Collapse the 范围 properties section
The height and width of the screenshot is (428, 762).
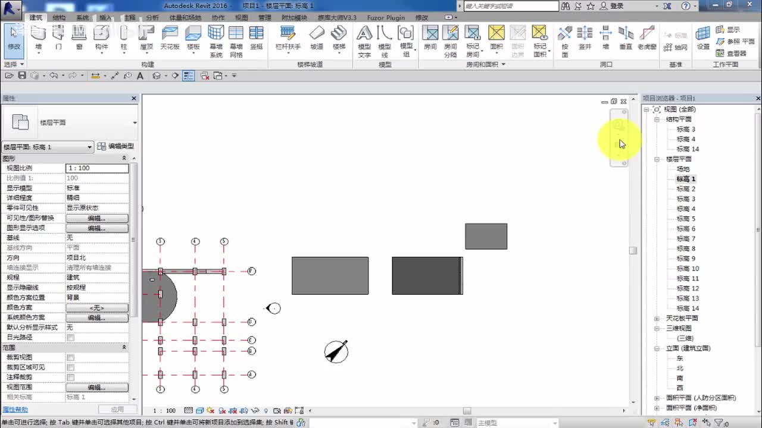coord(124,347)
